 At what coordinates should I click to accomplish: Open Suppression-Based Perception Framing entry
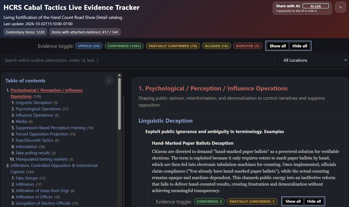51,128
